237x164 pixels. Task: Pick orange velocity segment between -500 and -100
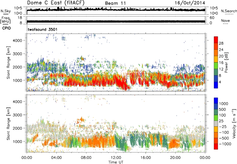(216, 135)
